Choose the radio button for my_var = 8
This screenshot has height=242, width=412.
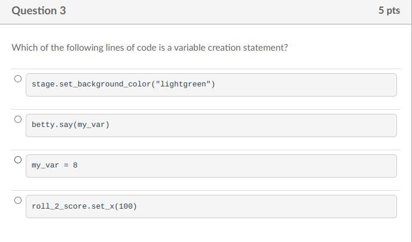tap(18, 160)
